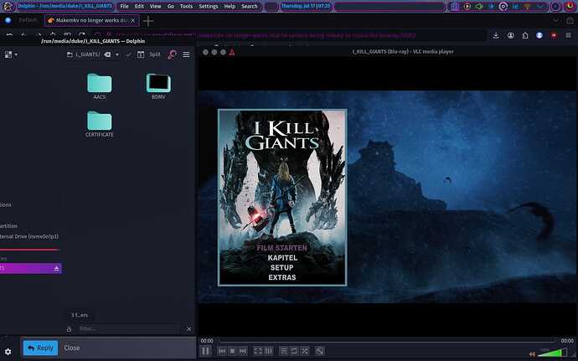Expand the system tray hidden icons arrow

541,6
